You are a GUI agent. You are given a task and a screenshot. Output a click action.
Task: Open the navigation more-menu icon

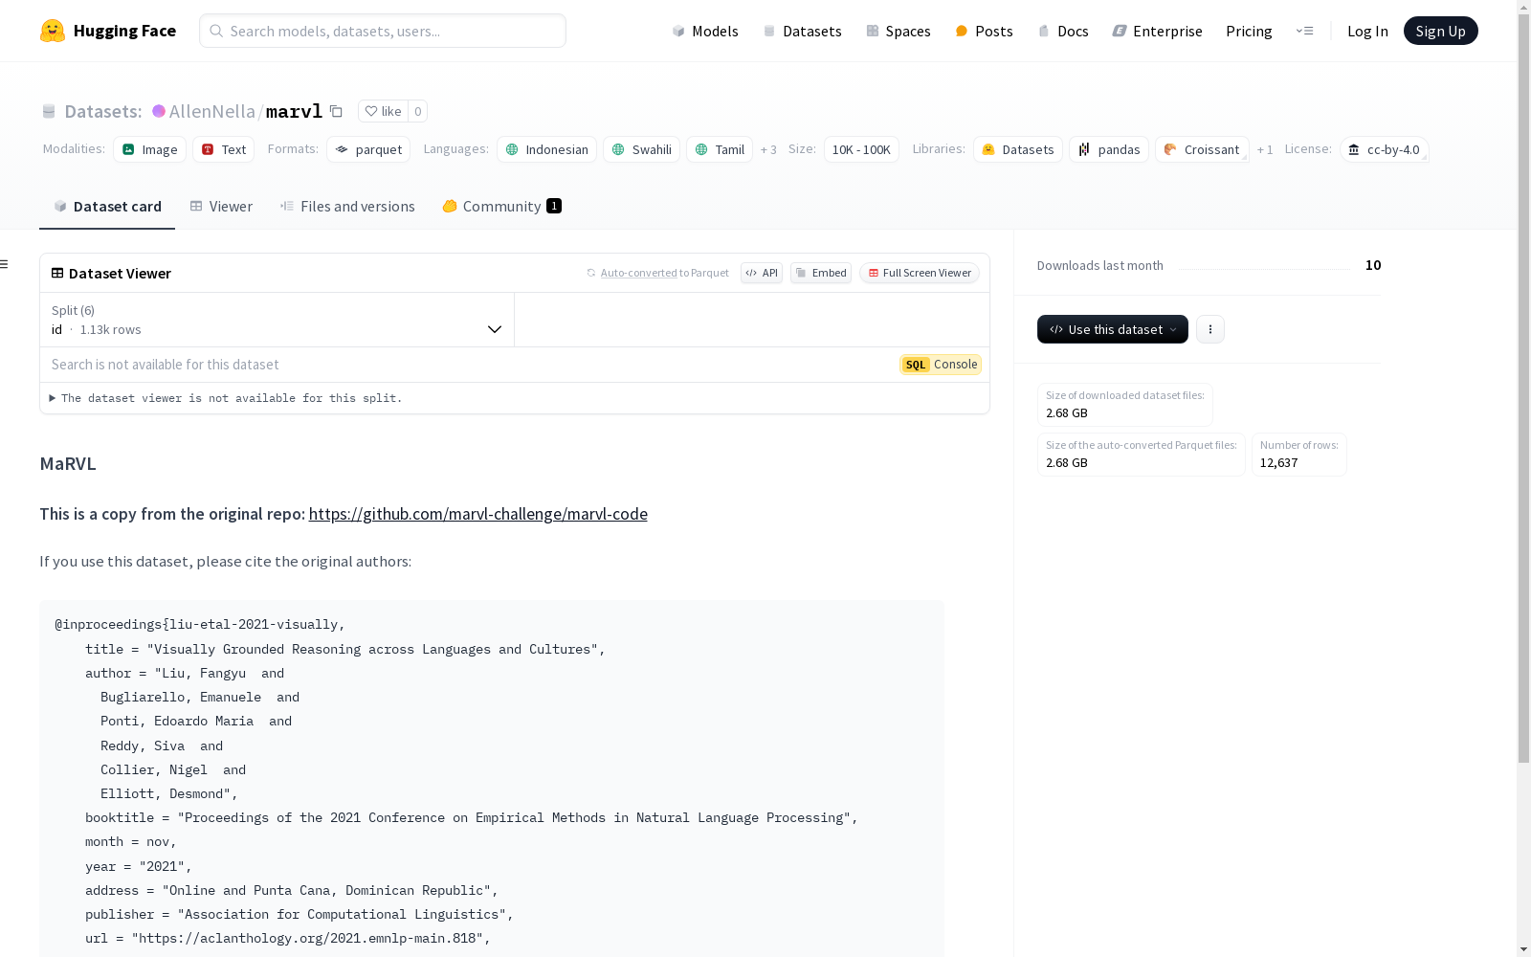click(1304, 31)
